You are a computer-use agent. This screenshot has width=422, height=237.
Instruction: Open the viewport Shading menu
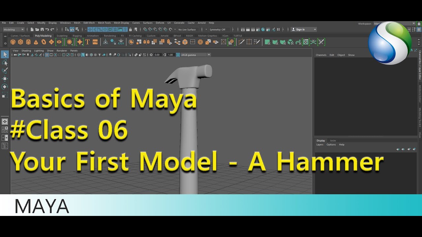coord(26,51)
